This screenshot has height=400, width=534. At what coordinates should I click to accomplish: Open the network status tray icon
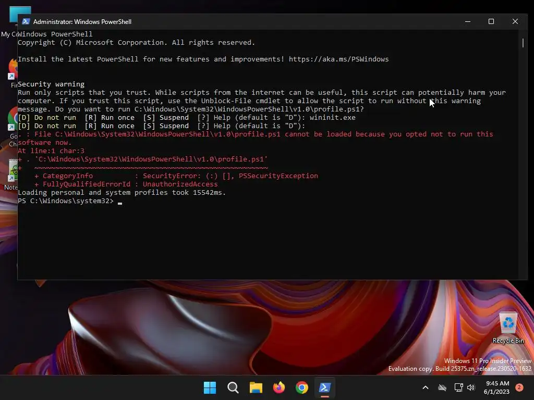point(458,387)
